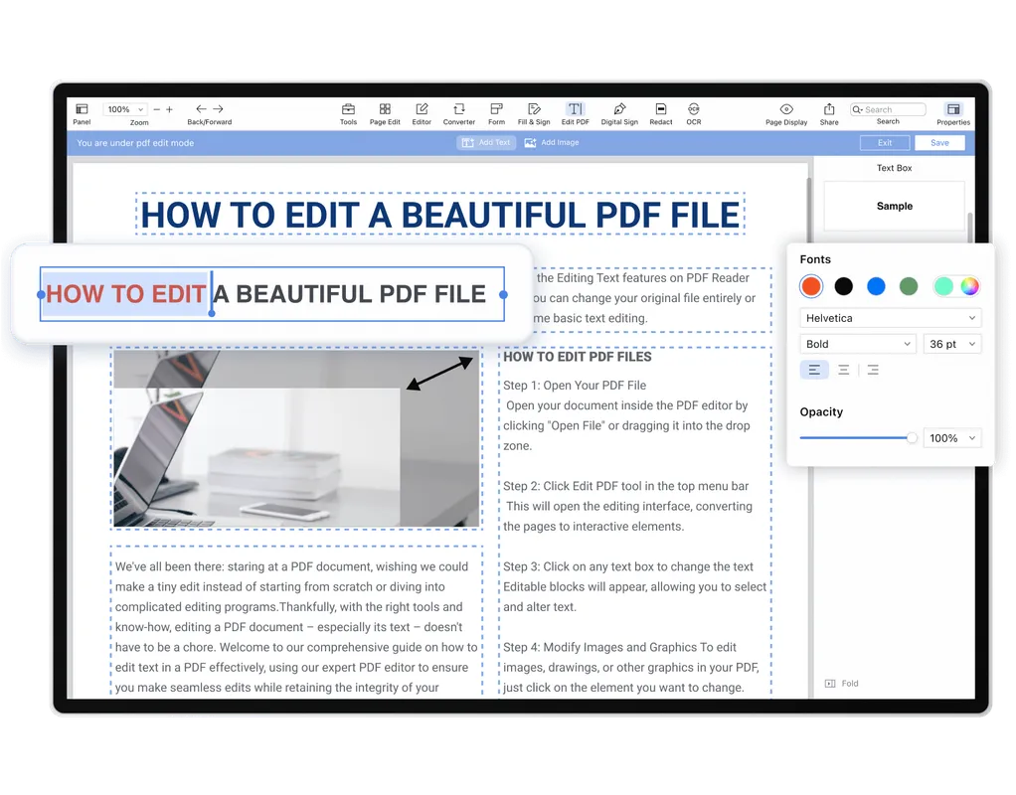Open the 36 pt font size dropdown
Image resolution: width=1016 pixels, height=795 pixels.
[x=951, y=343]
